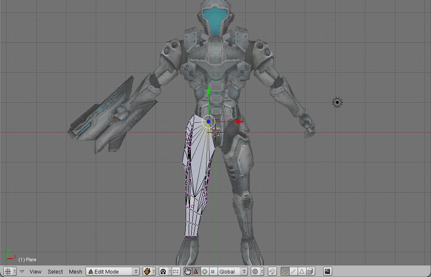
Task: Open the window type selector grid icon
Action: (8, 271)
